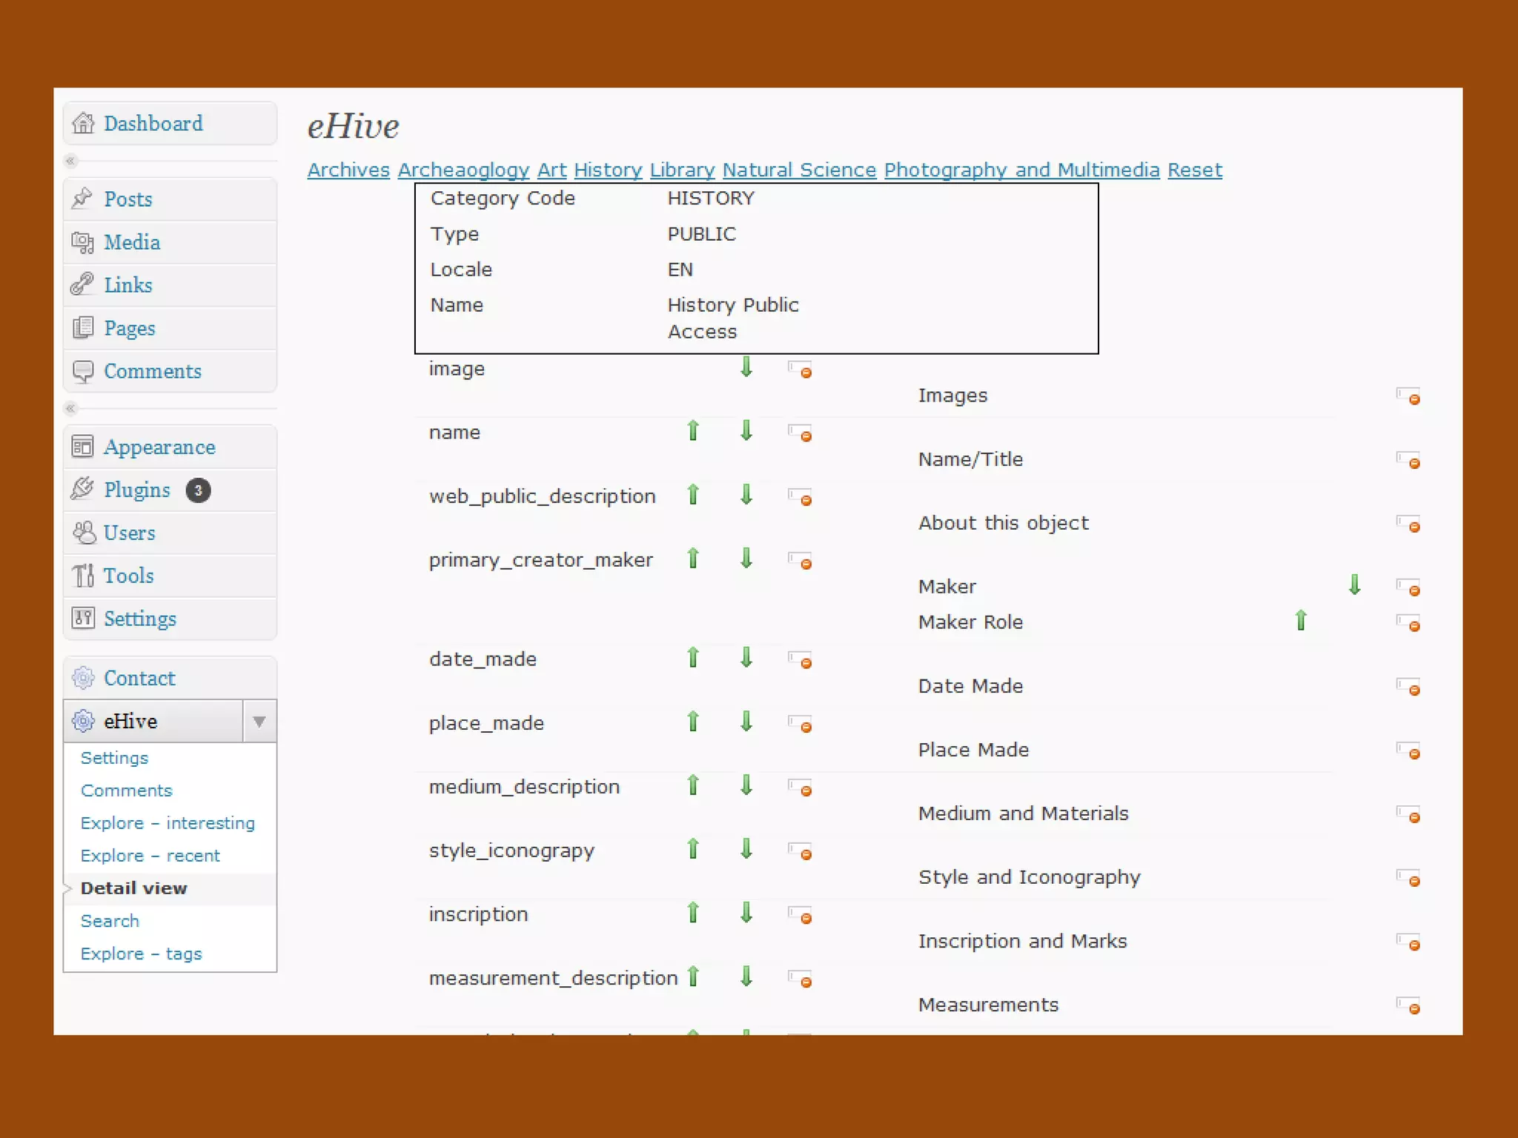1518x1138 pixels.
Task: Click the Natural Science category link
Action: tap(799, 170)
